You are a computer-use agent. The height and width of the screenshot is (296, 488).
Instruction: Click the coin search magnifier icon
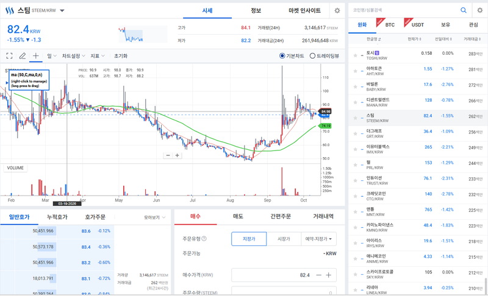[464, 10]
